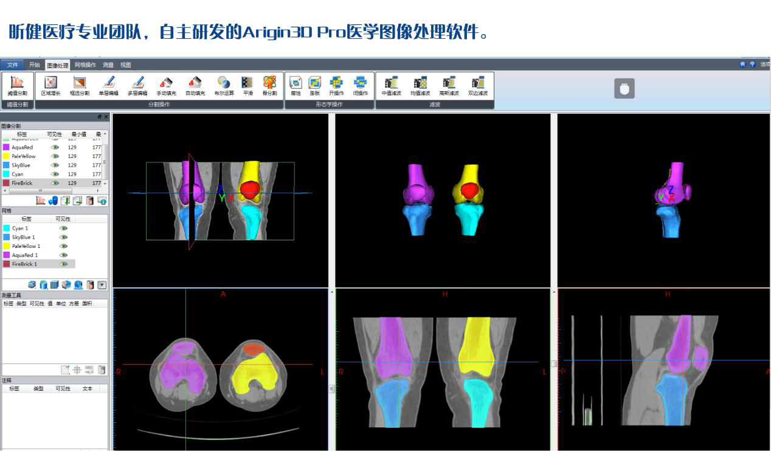Screen dimensions: 771x451
Task: Hide the AquaRed mask using eye icon
Action: (x=55, y=147)
